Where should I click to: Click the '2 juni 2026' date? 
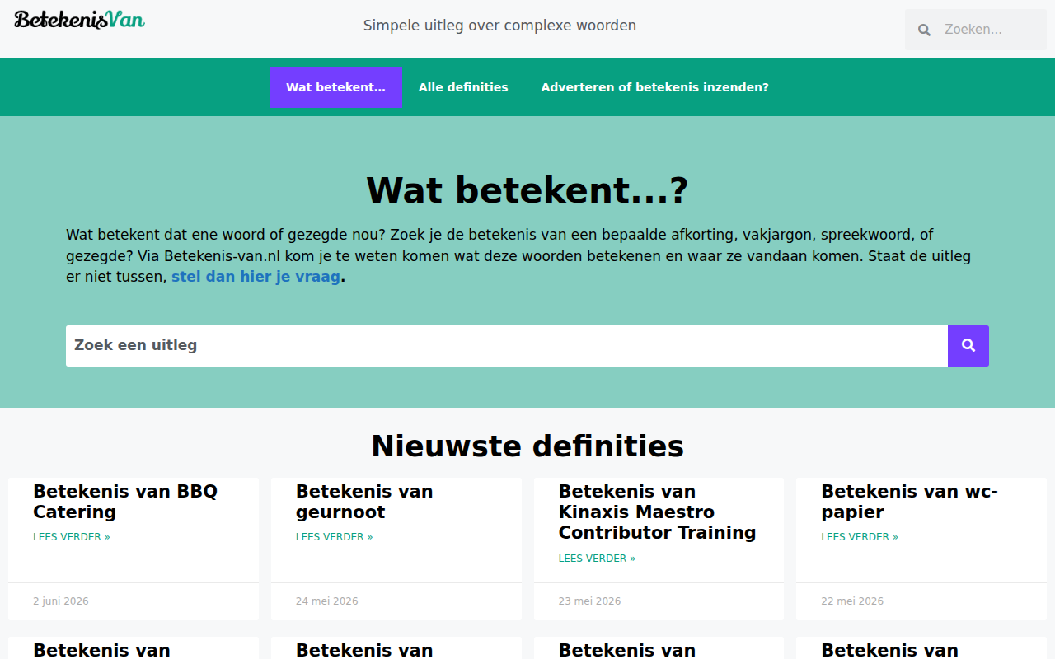61,601
